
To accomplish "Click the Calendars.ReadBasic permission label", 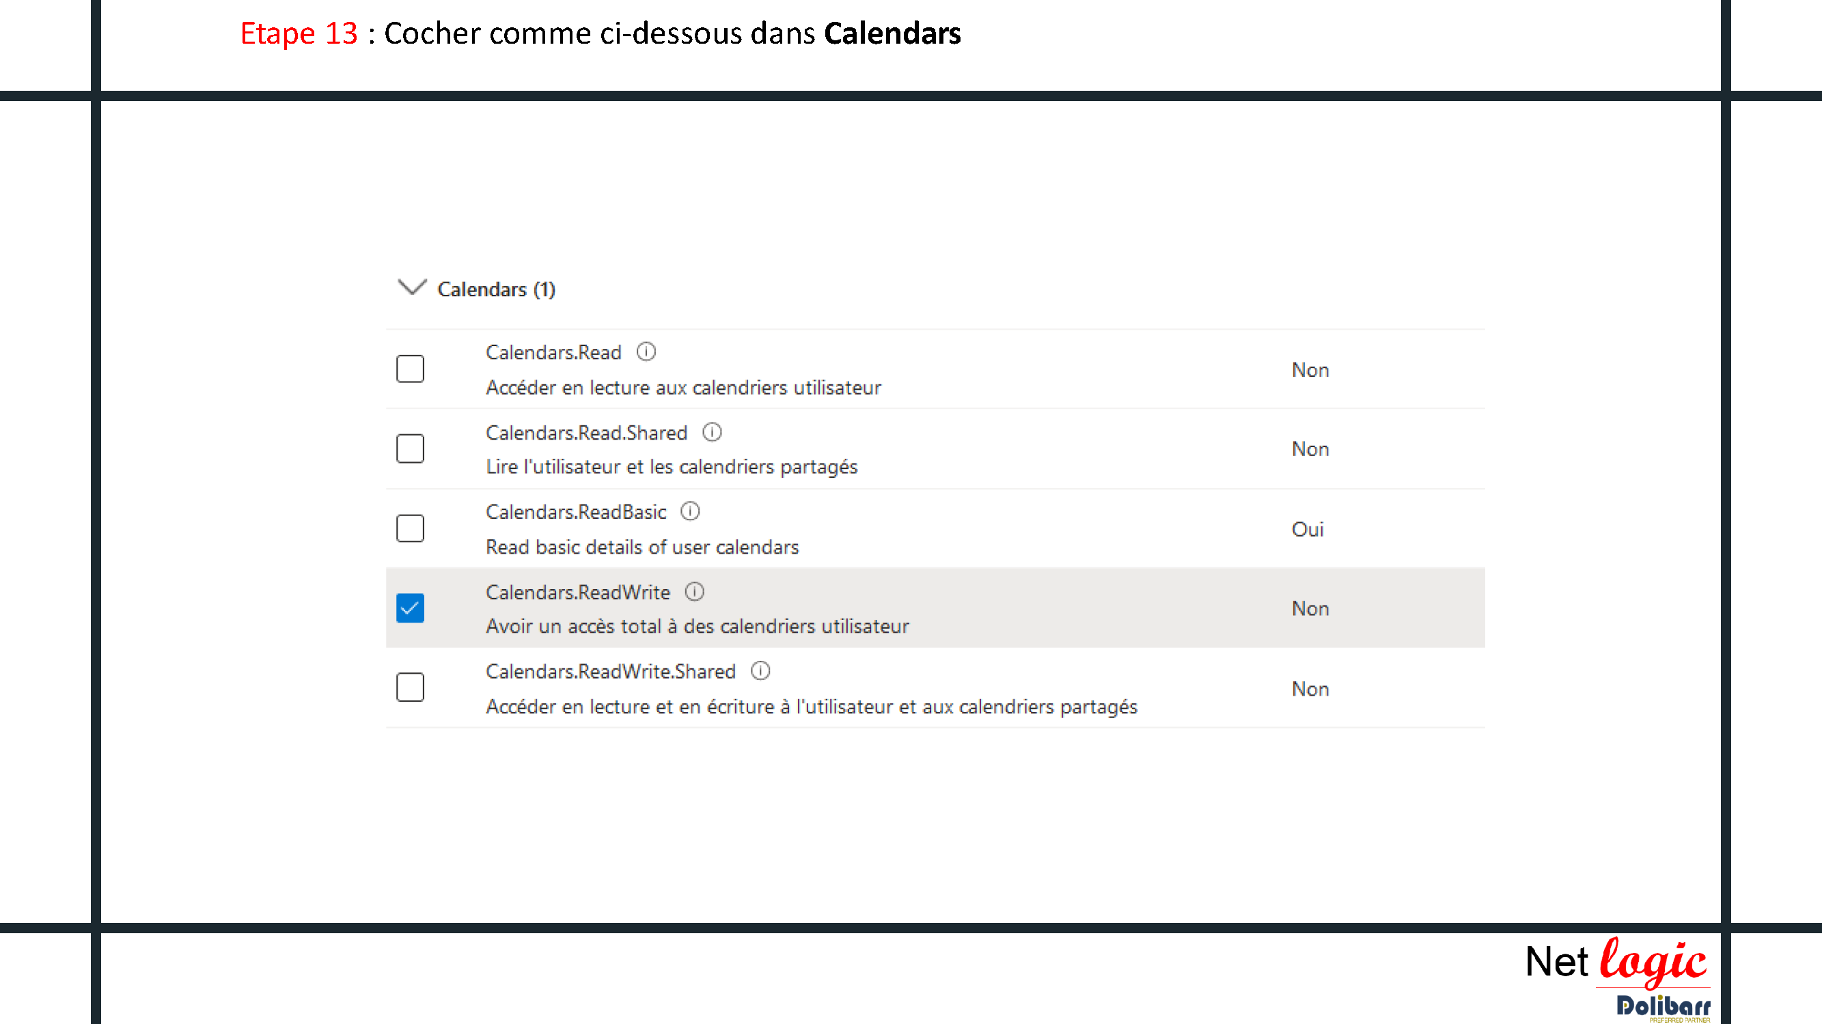I will coord(576,511).
